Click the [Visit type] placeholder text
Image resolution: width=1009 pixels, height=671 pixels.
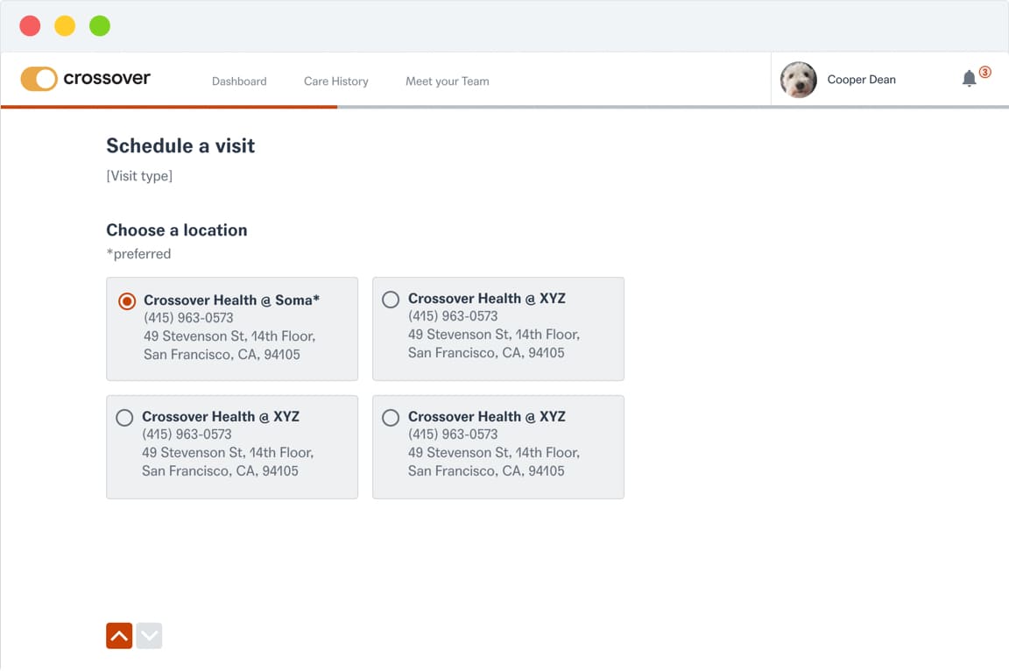pyautogui.click(x=139, y=175)
